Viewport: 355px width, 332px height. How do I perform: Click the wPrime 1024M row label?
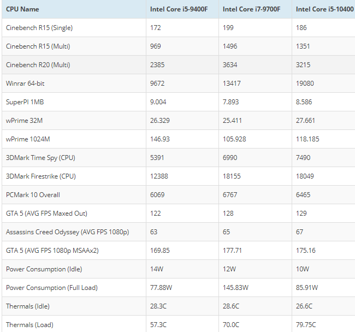tap(28, 139)
